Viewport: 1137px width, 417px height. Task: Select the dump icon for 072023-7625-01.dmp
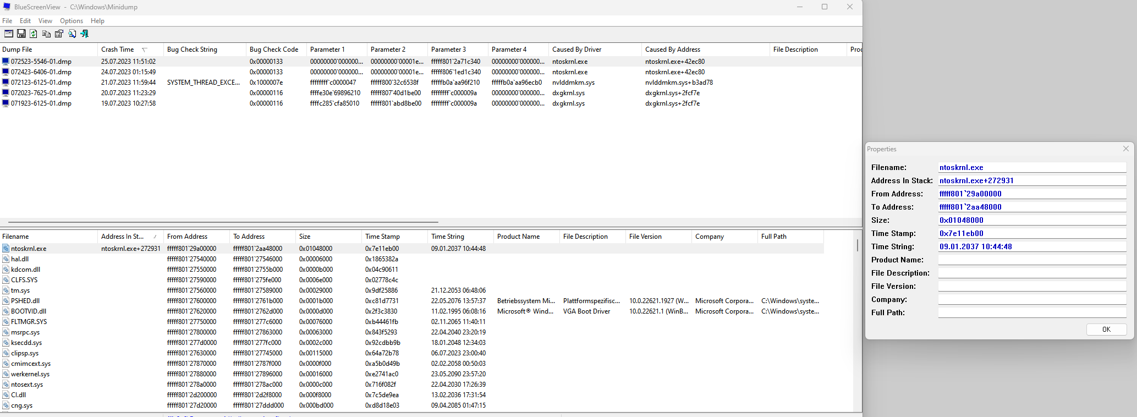click(x=6, y=93)
